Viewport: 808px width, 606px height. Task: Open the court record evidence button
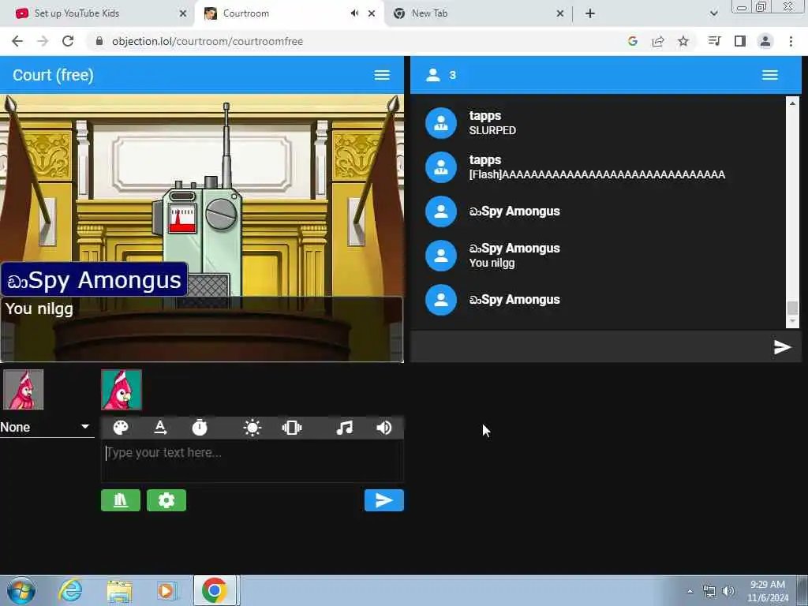121,500
